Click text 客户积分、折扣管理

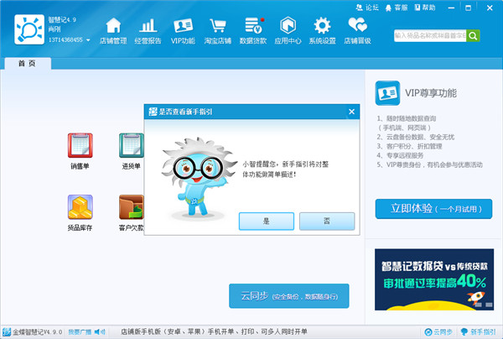click(x=414, y=146)
